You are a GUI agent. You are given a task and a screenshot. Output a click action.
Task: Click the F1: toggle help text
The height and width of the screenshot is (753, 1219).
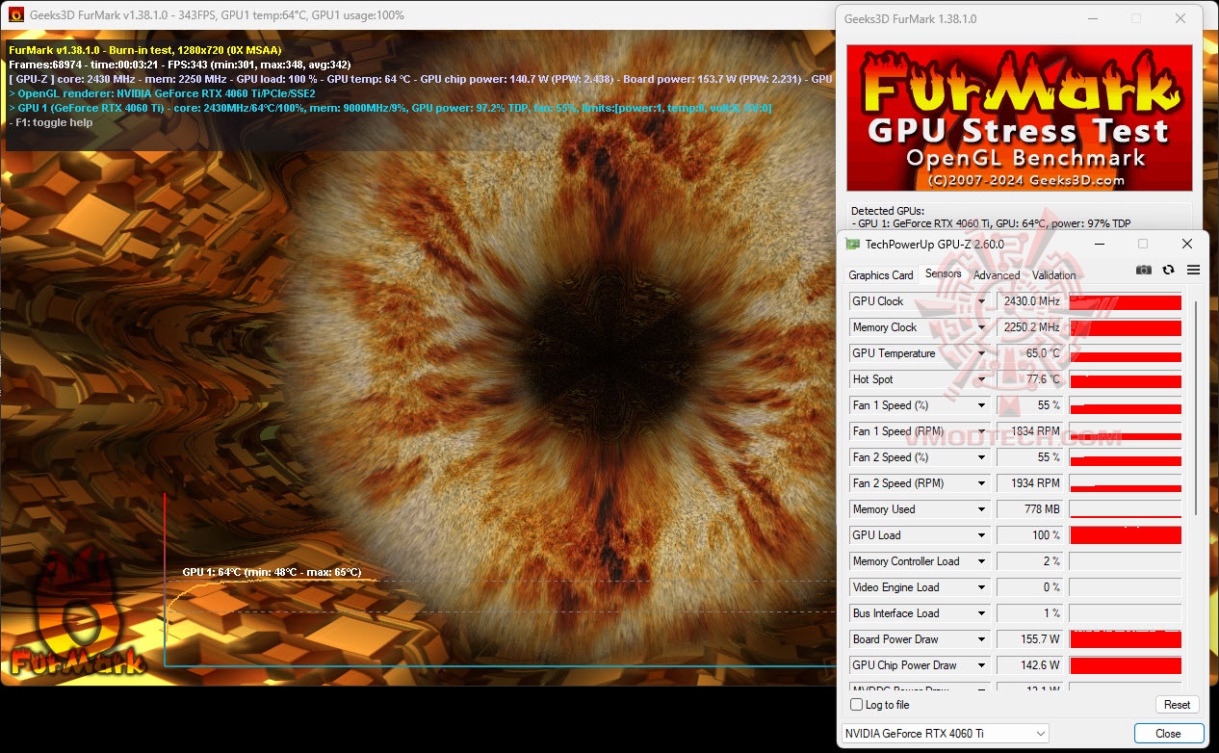[50, 122]
